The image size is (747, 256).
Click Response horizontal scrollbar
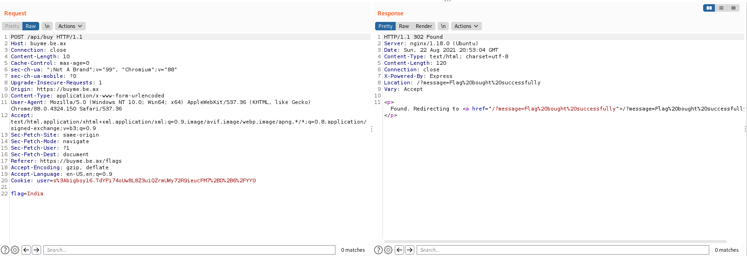click(x=555, y=242)
